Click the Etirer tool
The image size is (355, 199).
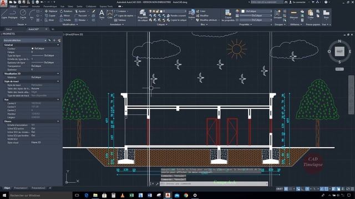pos(50,20)
